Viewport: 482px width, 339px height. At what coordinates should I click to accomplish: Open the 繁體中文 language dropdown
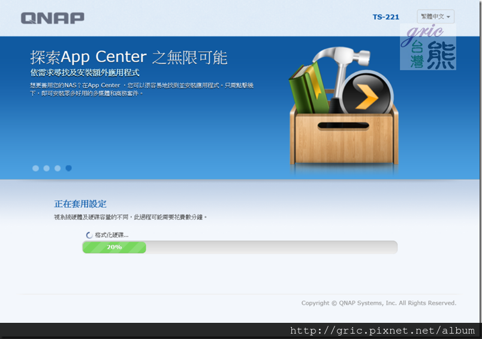[x=435, y=17]
